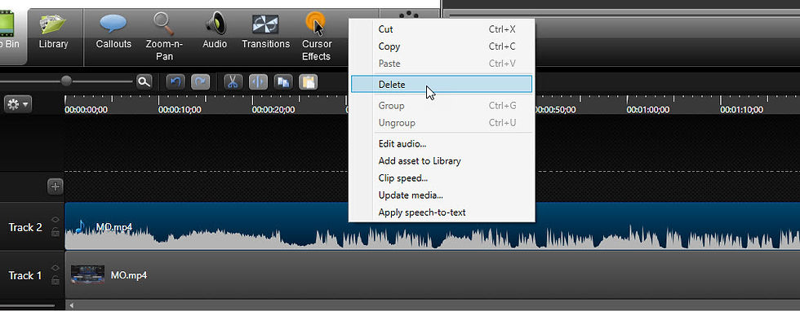Choose Add asset to Library
The width and height of the screenshot is (800, 311).
click(442, 161)
